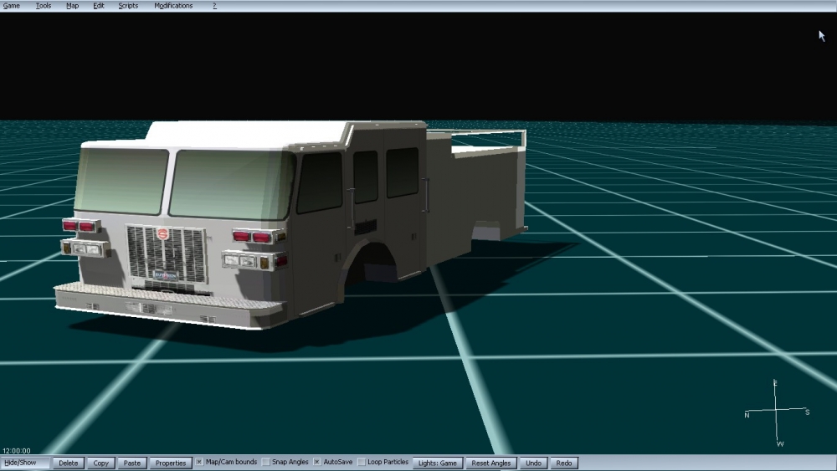Open object Properties
The image size is (837, 471).
(x=170, y=463)
